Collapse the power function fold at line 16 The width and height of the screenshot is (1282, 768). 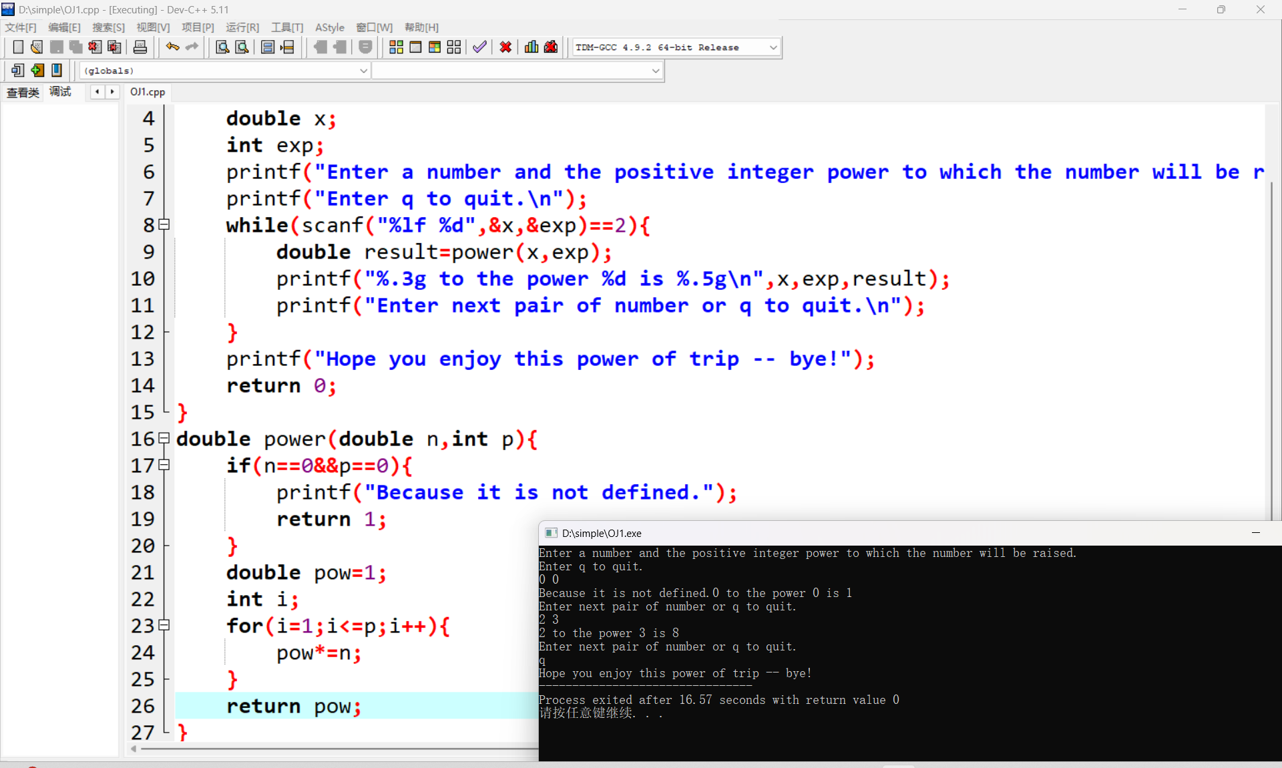pos(164,439)
